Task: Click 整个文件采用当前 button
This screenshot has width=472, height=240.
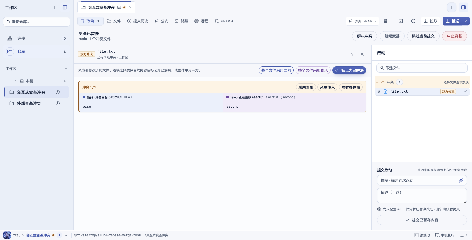Action: point(276,71)
